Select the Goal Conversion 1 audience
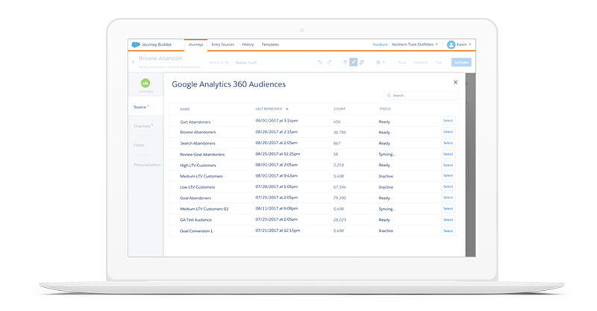Screen dimensions: 597x311 [448, 230]
